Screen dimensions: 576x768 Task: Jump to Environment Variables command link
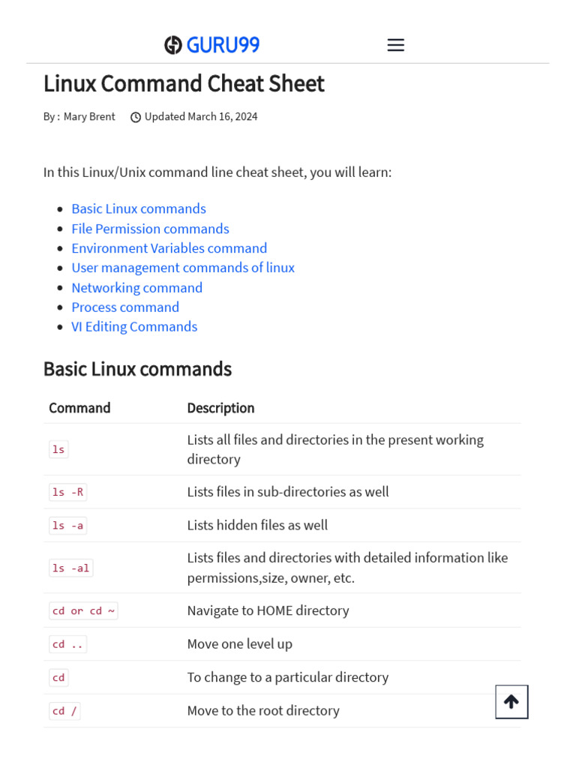click(x=169, y=248)
